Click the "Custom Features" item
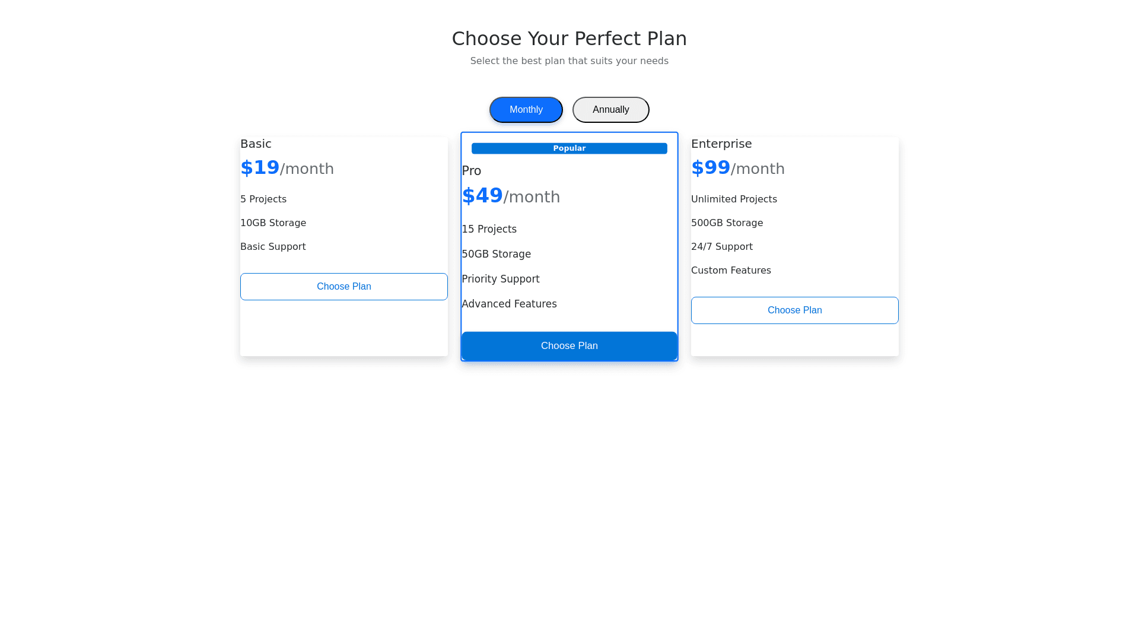 click(x=731, y=271)
